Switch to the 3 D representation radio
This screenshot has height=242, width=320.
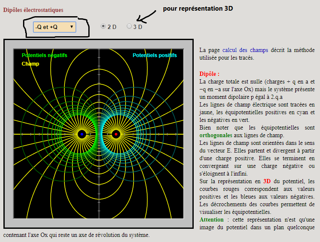pyautogui.click(x=129, y=26)
